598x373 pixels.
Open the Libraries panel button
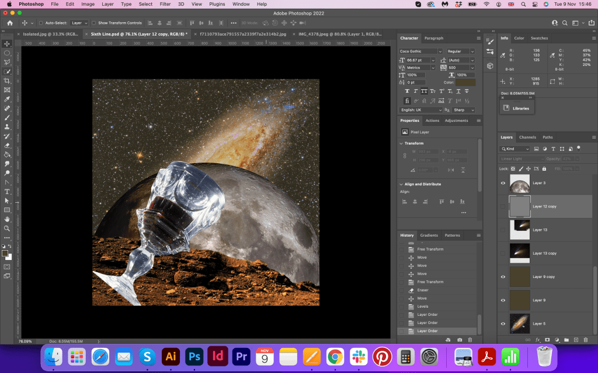[517, 108]
